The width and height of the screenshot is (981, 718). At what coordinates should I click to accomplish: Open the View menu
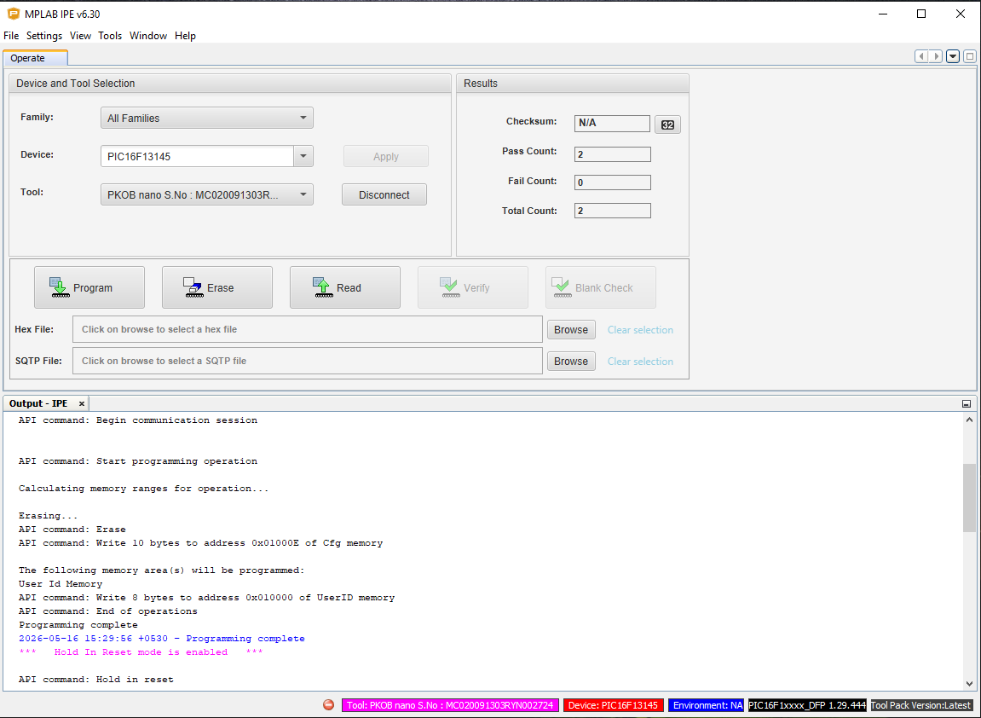(80, 36)
